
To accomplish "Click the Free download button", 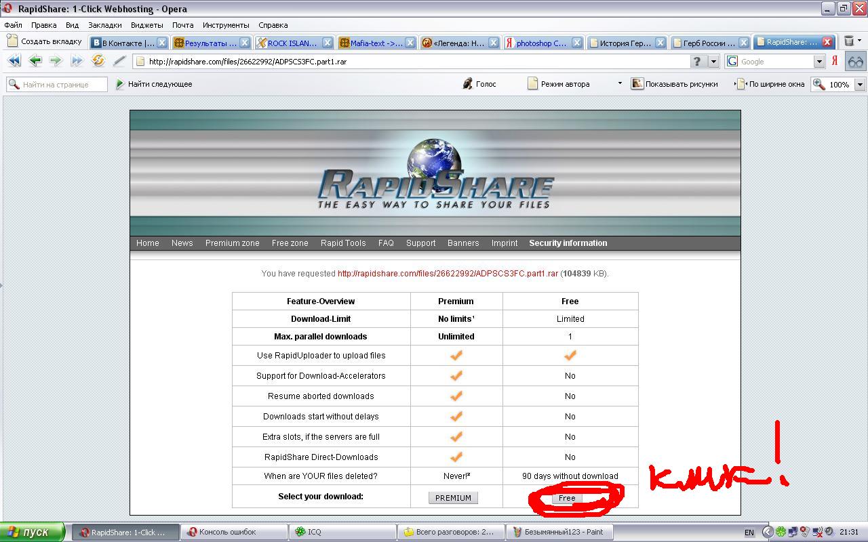I will point(566,498).
